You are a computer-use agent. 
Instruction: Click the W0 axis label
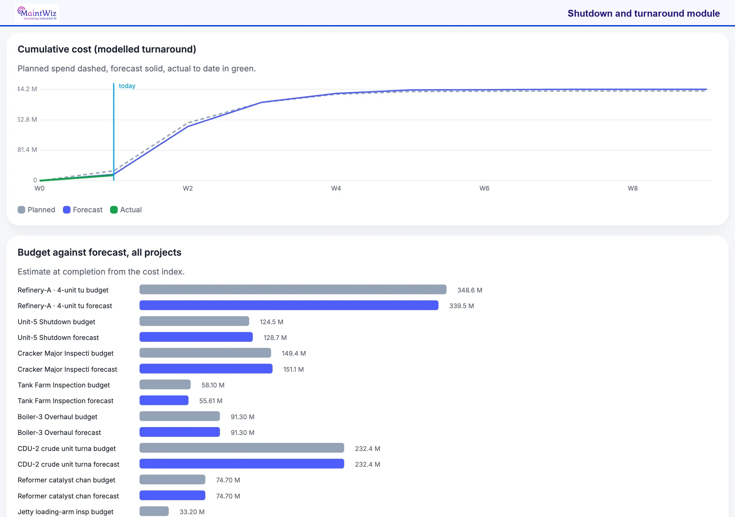[40, 188]
